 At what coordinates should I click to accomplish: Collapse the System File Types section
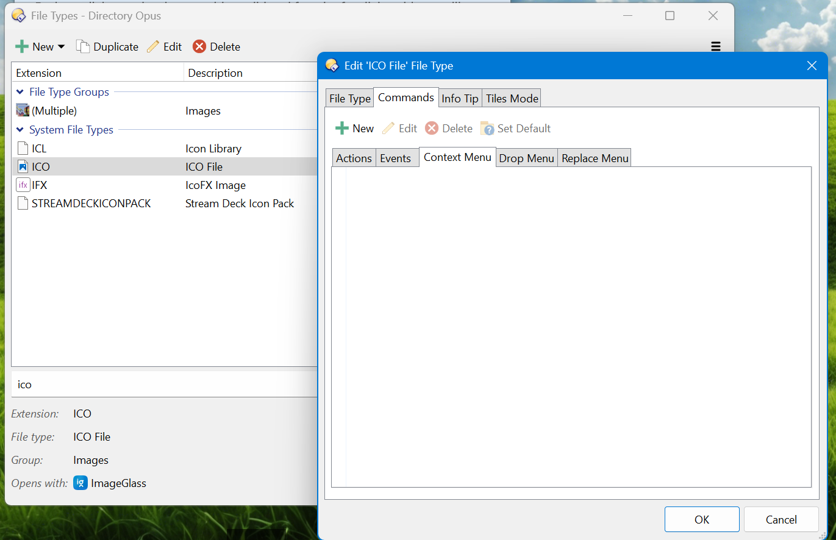coord(20,130)
